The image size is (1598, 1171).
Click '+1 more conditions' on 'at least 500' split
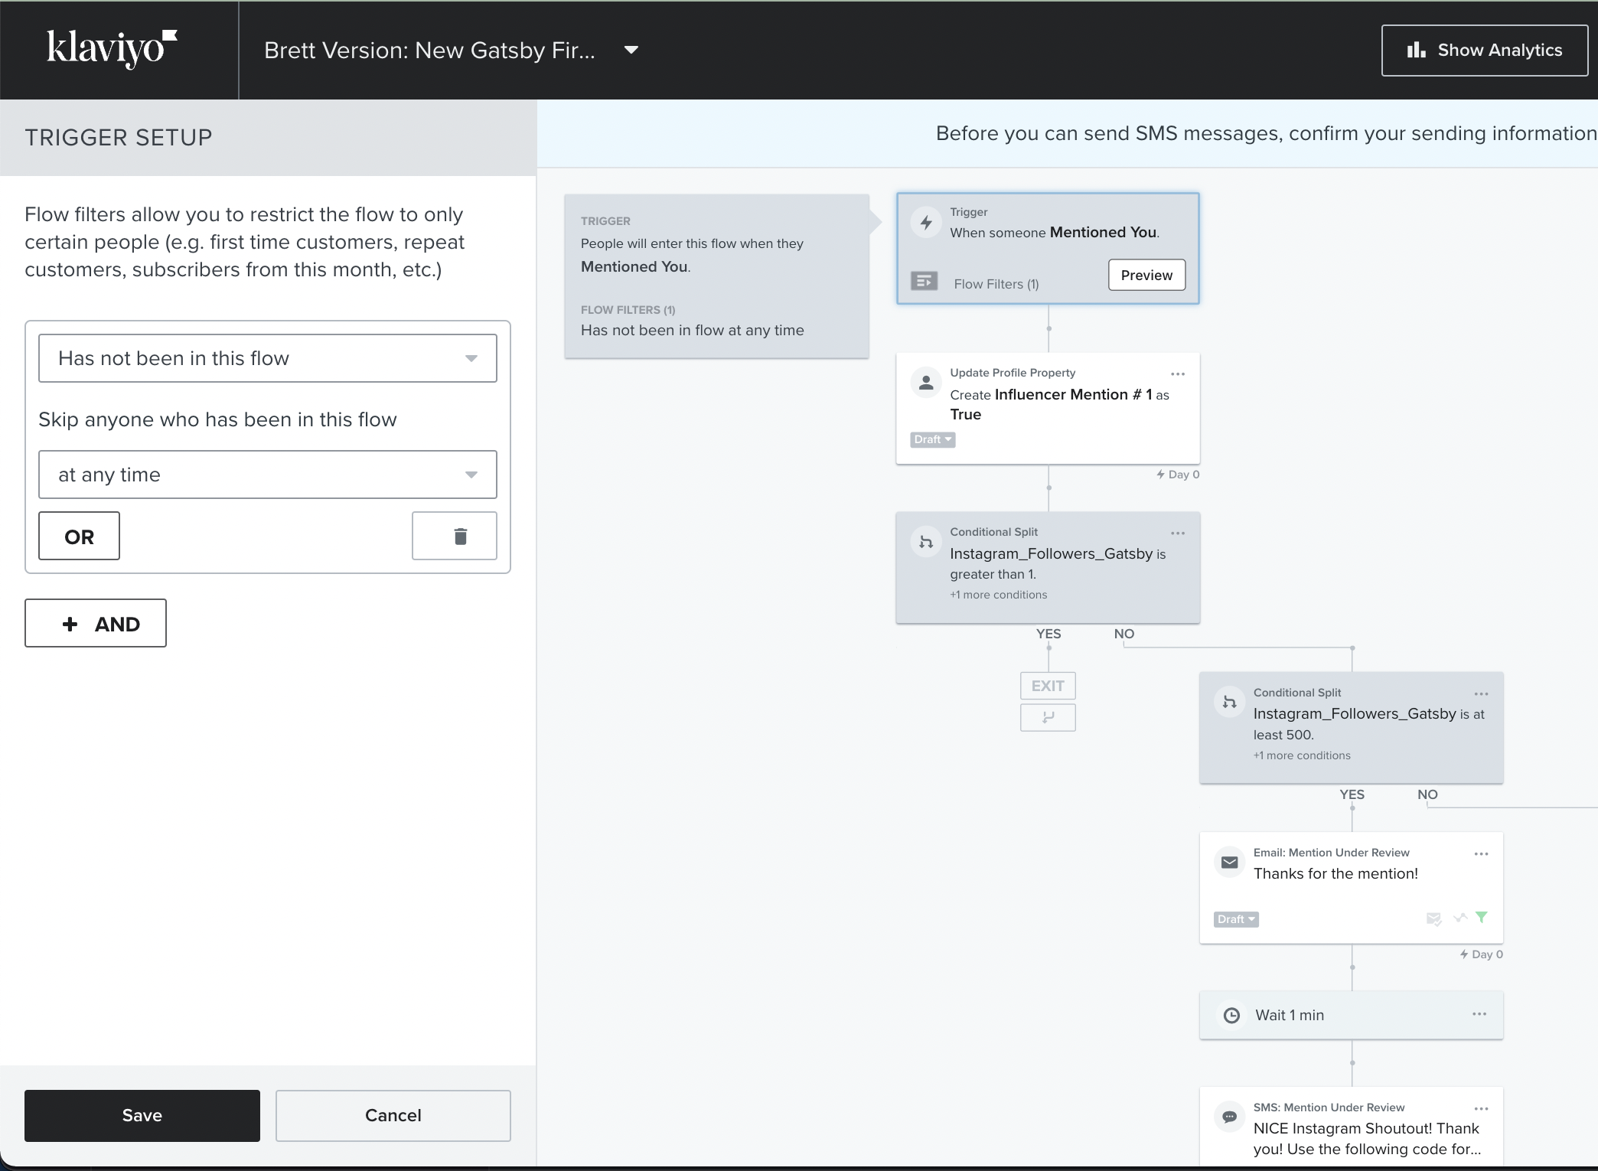pos(1302,755)
